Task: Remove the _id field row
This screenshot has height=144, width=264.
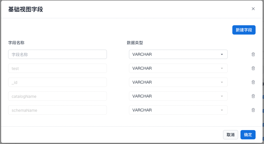Action: (x=253, y=82)
